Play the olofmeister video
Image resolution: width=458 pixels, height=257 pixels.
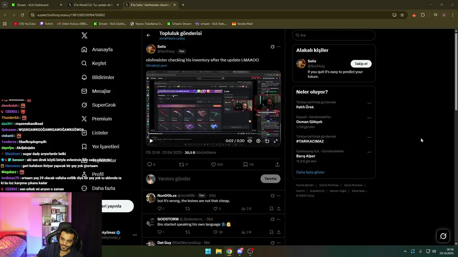(x=151, y=141)
